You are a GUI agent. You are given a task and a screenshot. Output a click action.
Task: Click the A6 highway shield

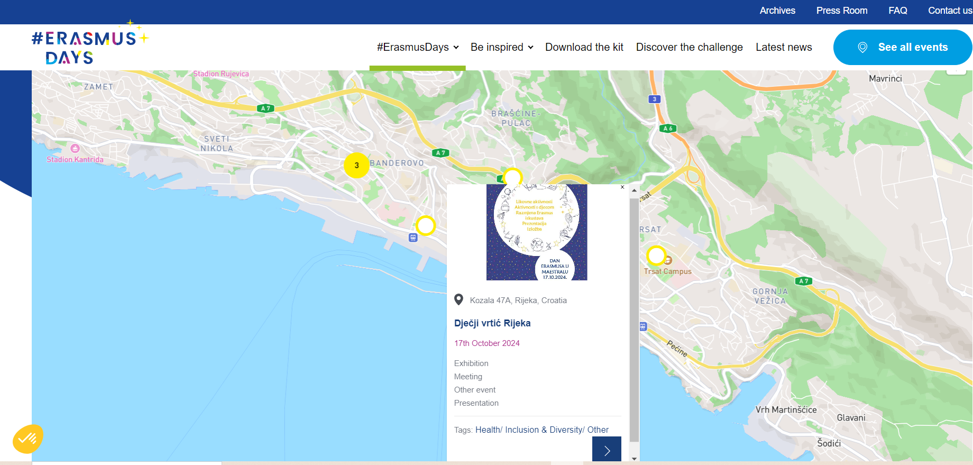point(668,129)
